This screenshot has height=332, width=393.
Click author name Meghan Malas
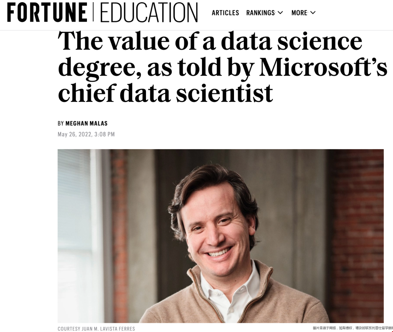tap(86, 124)
